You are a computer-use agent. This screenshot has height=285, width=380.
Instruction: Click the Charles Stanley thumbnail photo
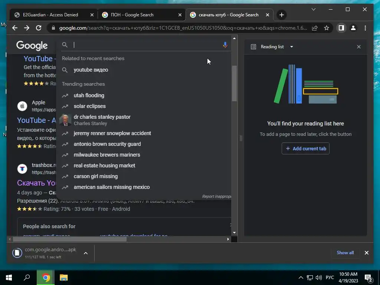pyautogui.click(x=65, y=120)
